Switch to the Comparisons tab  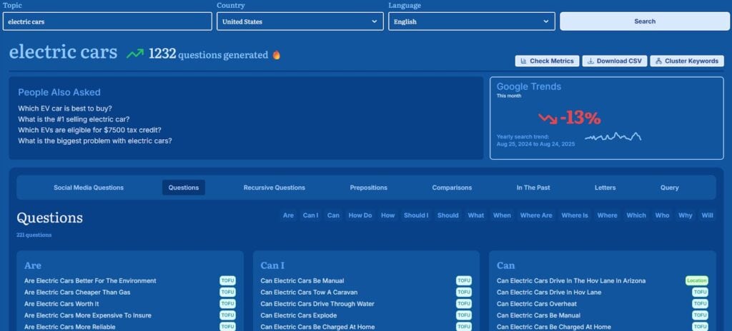pos(452,188)
